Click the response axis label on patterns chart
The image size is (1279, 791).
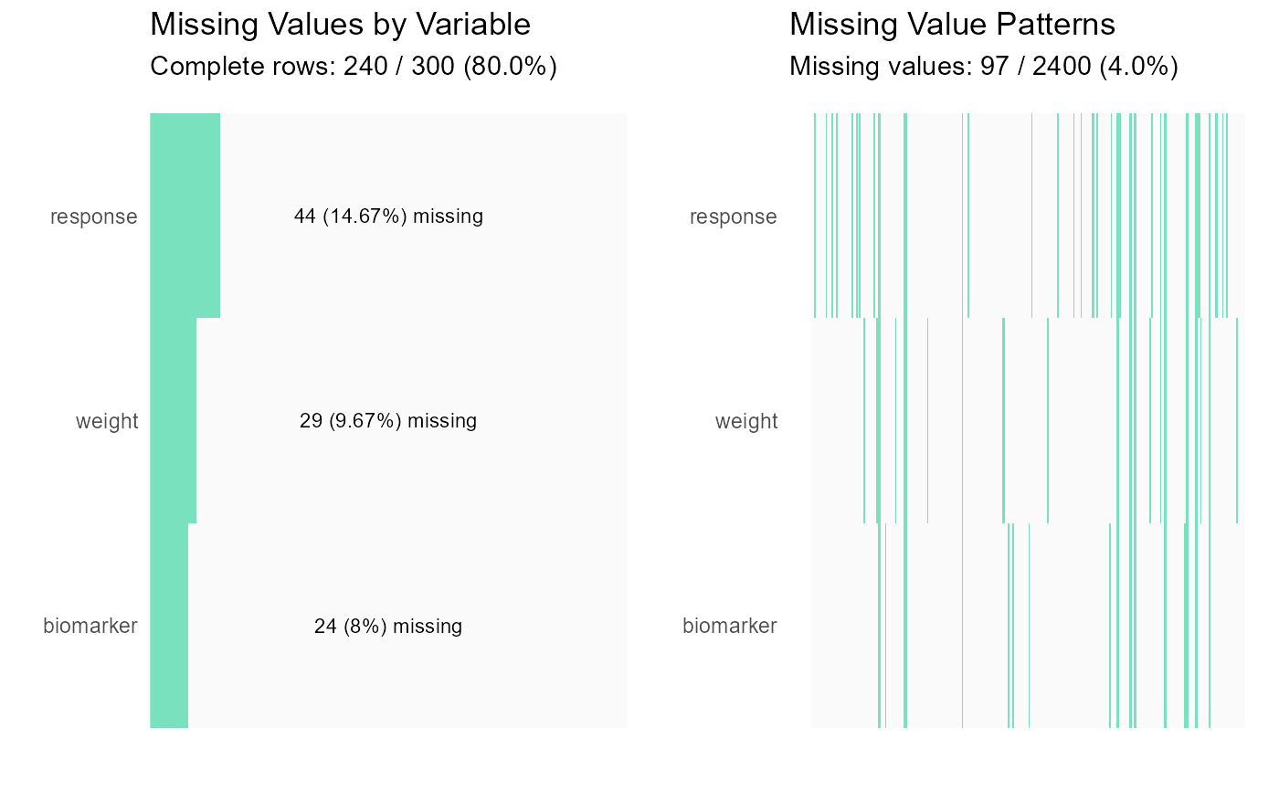[x=734, y=216]
